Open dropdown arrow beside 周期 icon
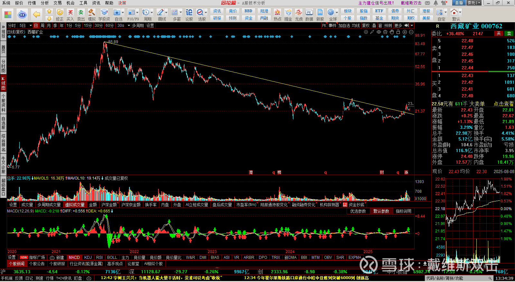The image size is (515, 282). coord(152,13)
